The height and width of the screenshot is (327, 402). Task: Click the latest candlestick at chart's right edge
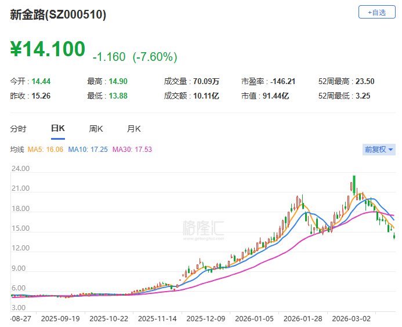point(394,235)
